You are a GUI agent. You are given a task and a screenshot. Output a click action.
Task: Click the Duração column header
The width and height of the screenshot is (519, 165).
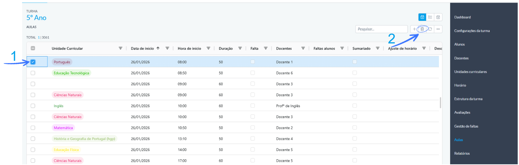[x=225, y=48]
